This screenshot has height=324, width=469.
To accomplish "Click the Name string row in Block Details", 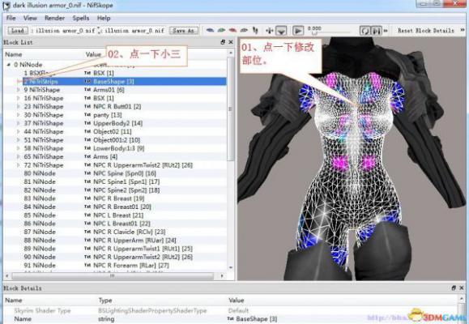I will [230, 319].
